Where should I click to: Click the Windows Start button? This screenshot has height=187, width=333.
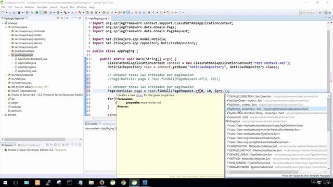[x=5, y=182]
